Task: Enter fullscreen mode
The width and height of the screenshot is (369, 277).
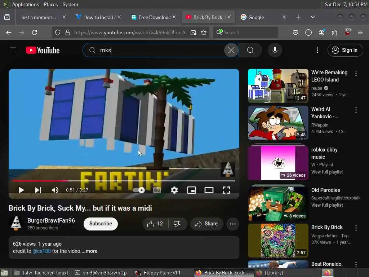Action: 226,190
